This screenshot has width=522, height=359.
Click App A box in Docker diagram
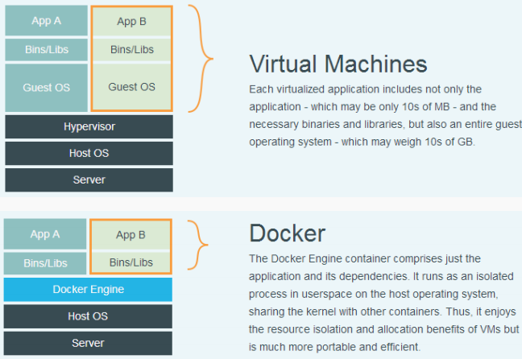pyautogui.click(x=45, y=234)
